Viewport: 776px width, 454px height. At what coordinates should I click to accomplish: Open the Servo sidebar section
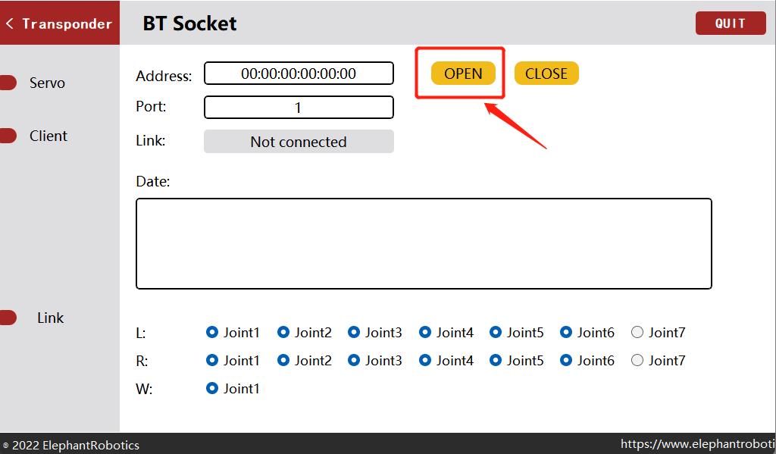[x=47, y=83]
